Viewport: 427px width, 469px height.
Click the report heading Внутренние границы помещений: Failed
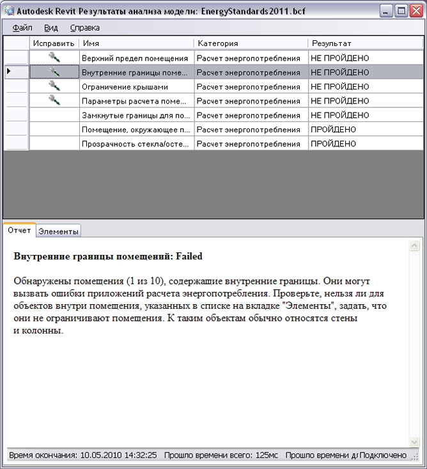[108, 256]
